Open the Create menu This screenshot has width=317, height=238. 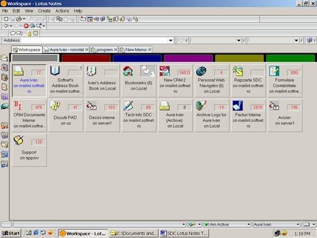[x=44, y=11]
